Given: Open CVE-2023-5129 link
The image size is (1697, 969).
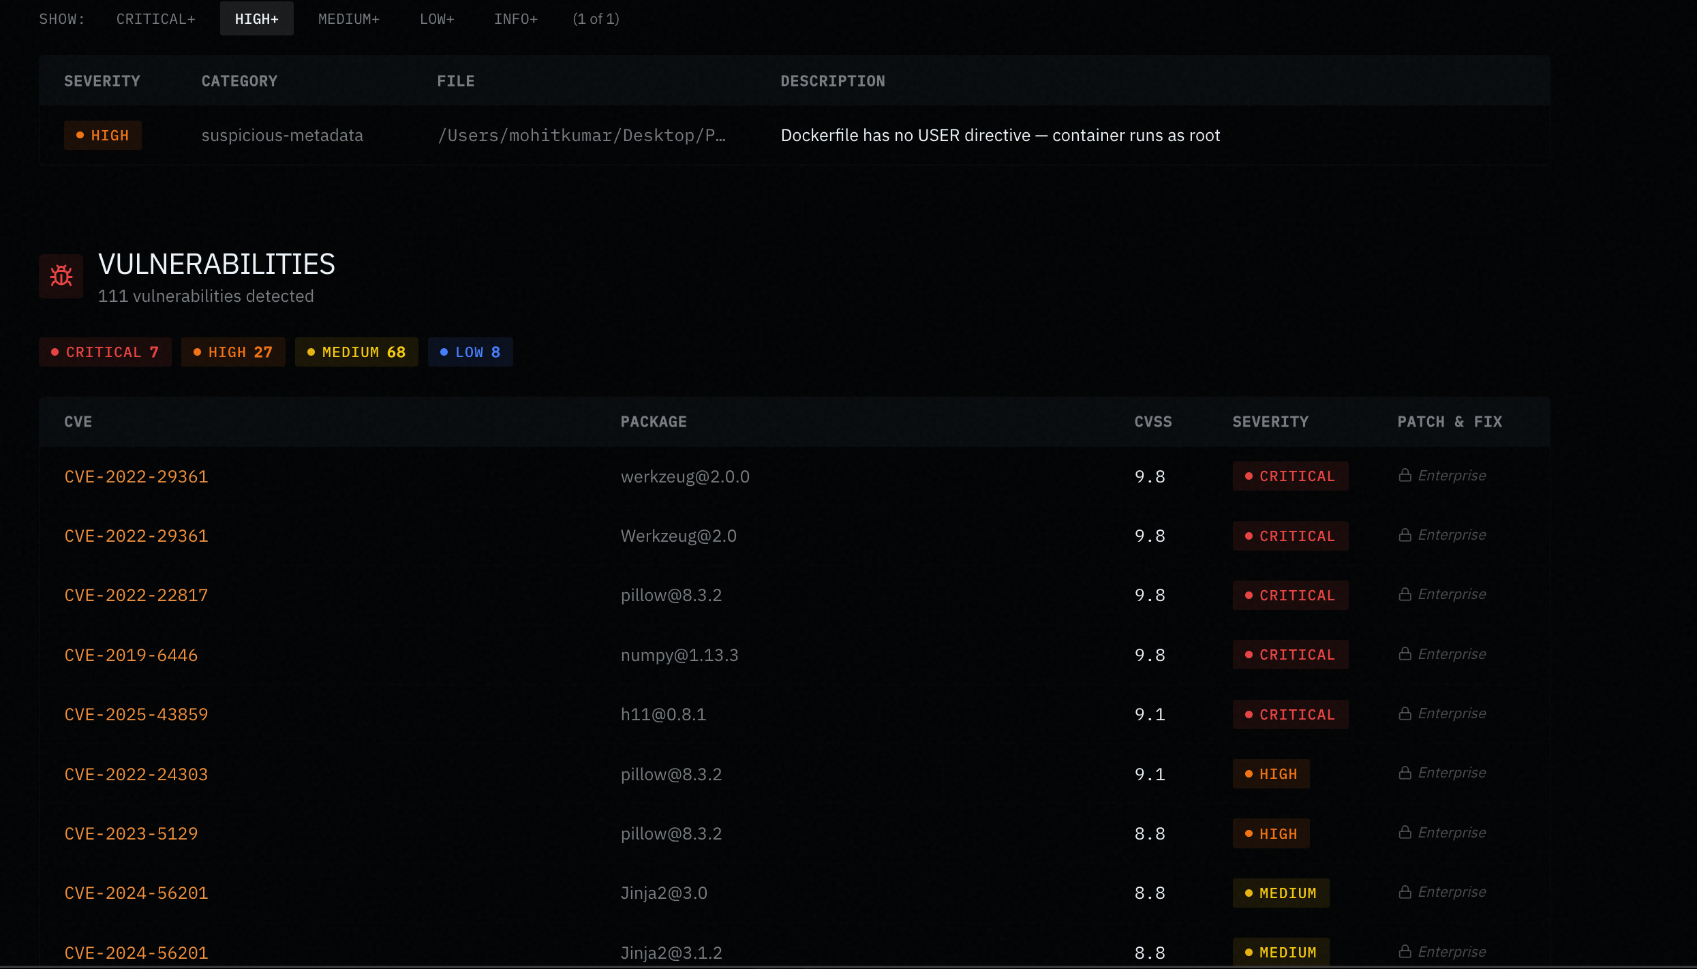Looking at the screenshot, I should click(131, 833).
